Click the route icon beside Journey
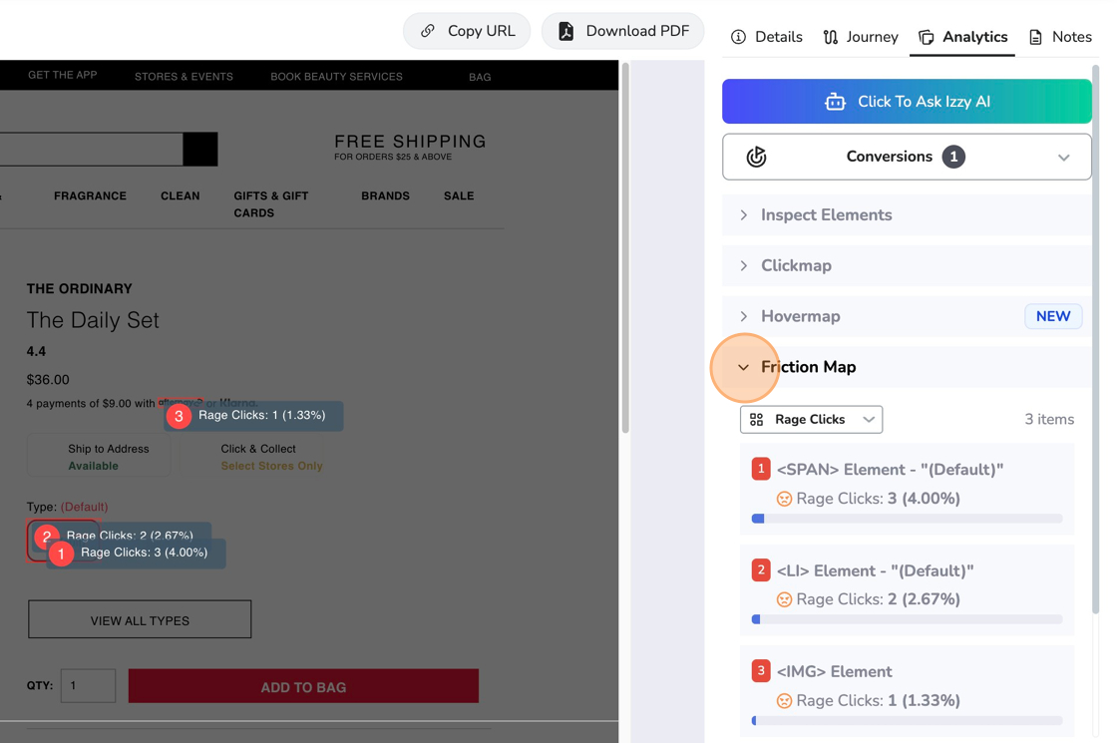Viewport: 1117px width, 743px height. click(x=831, y=37)
